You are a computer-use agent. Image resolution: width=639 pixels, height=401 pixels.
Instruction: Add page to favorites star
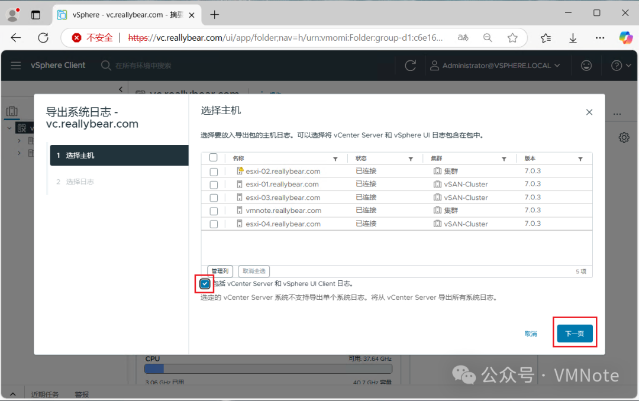[x=512, y=38]
